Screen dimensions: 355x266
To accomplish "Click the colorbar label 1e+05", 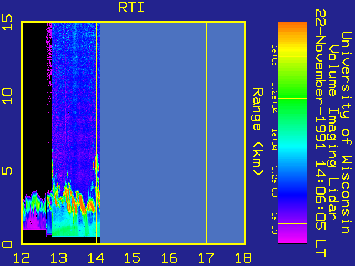I will [275, 55].
